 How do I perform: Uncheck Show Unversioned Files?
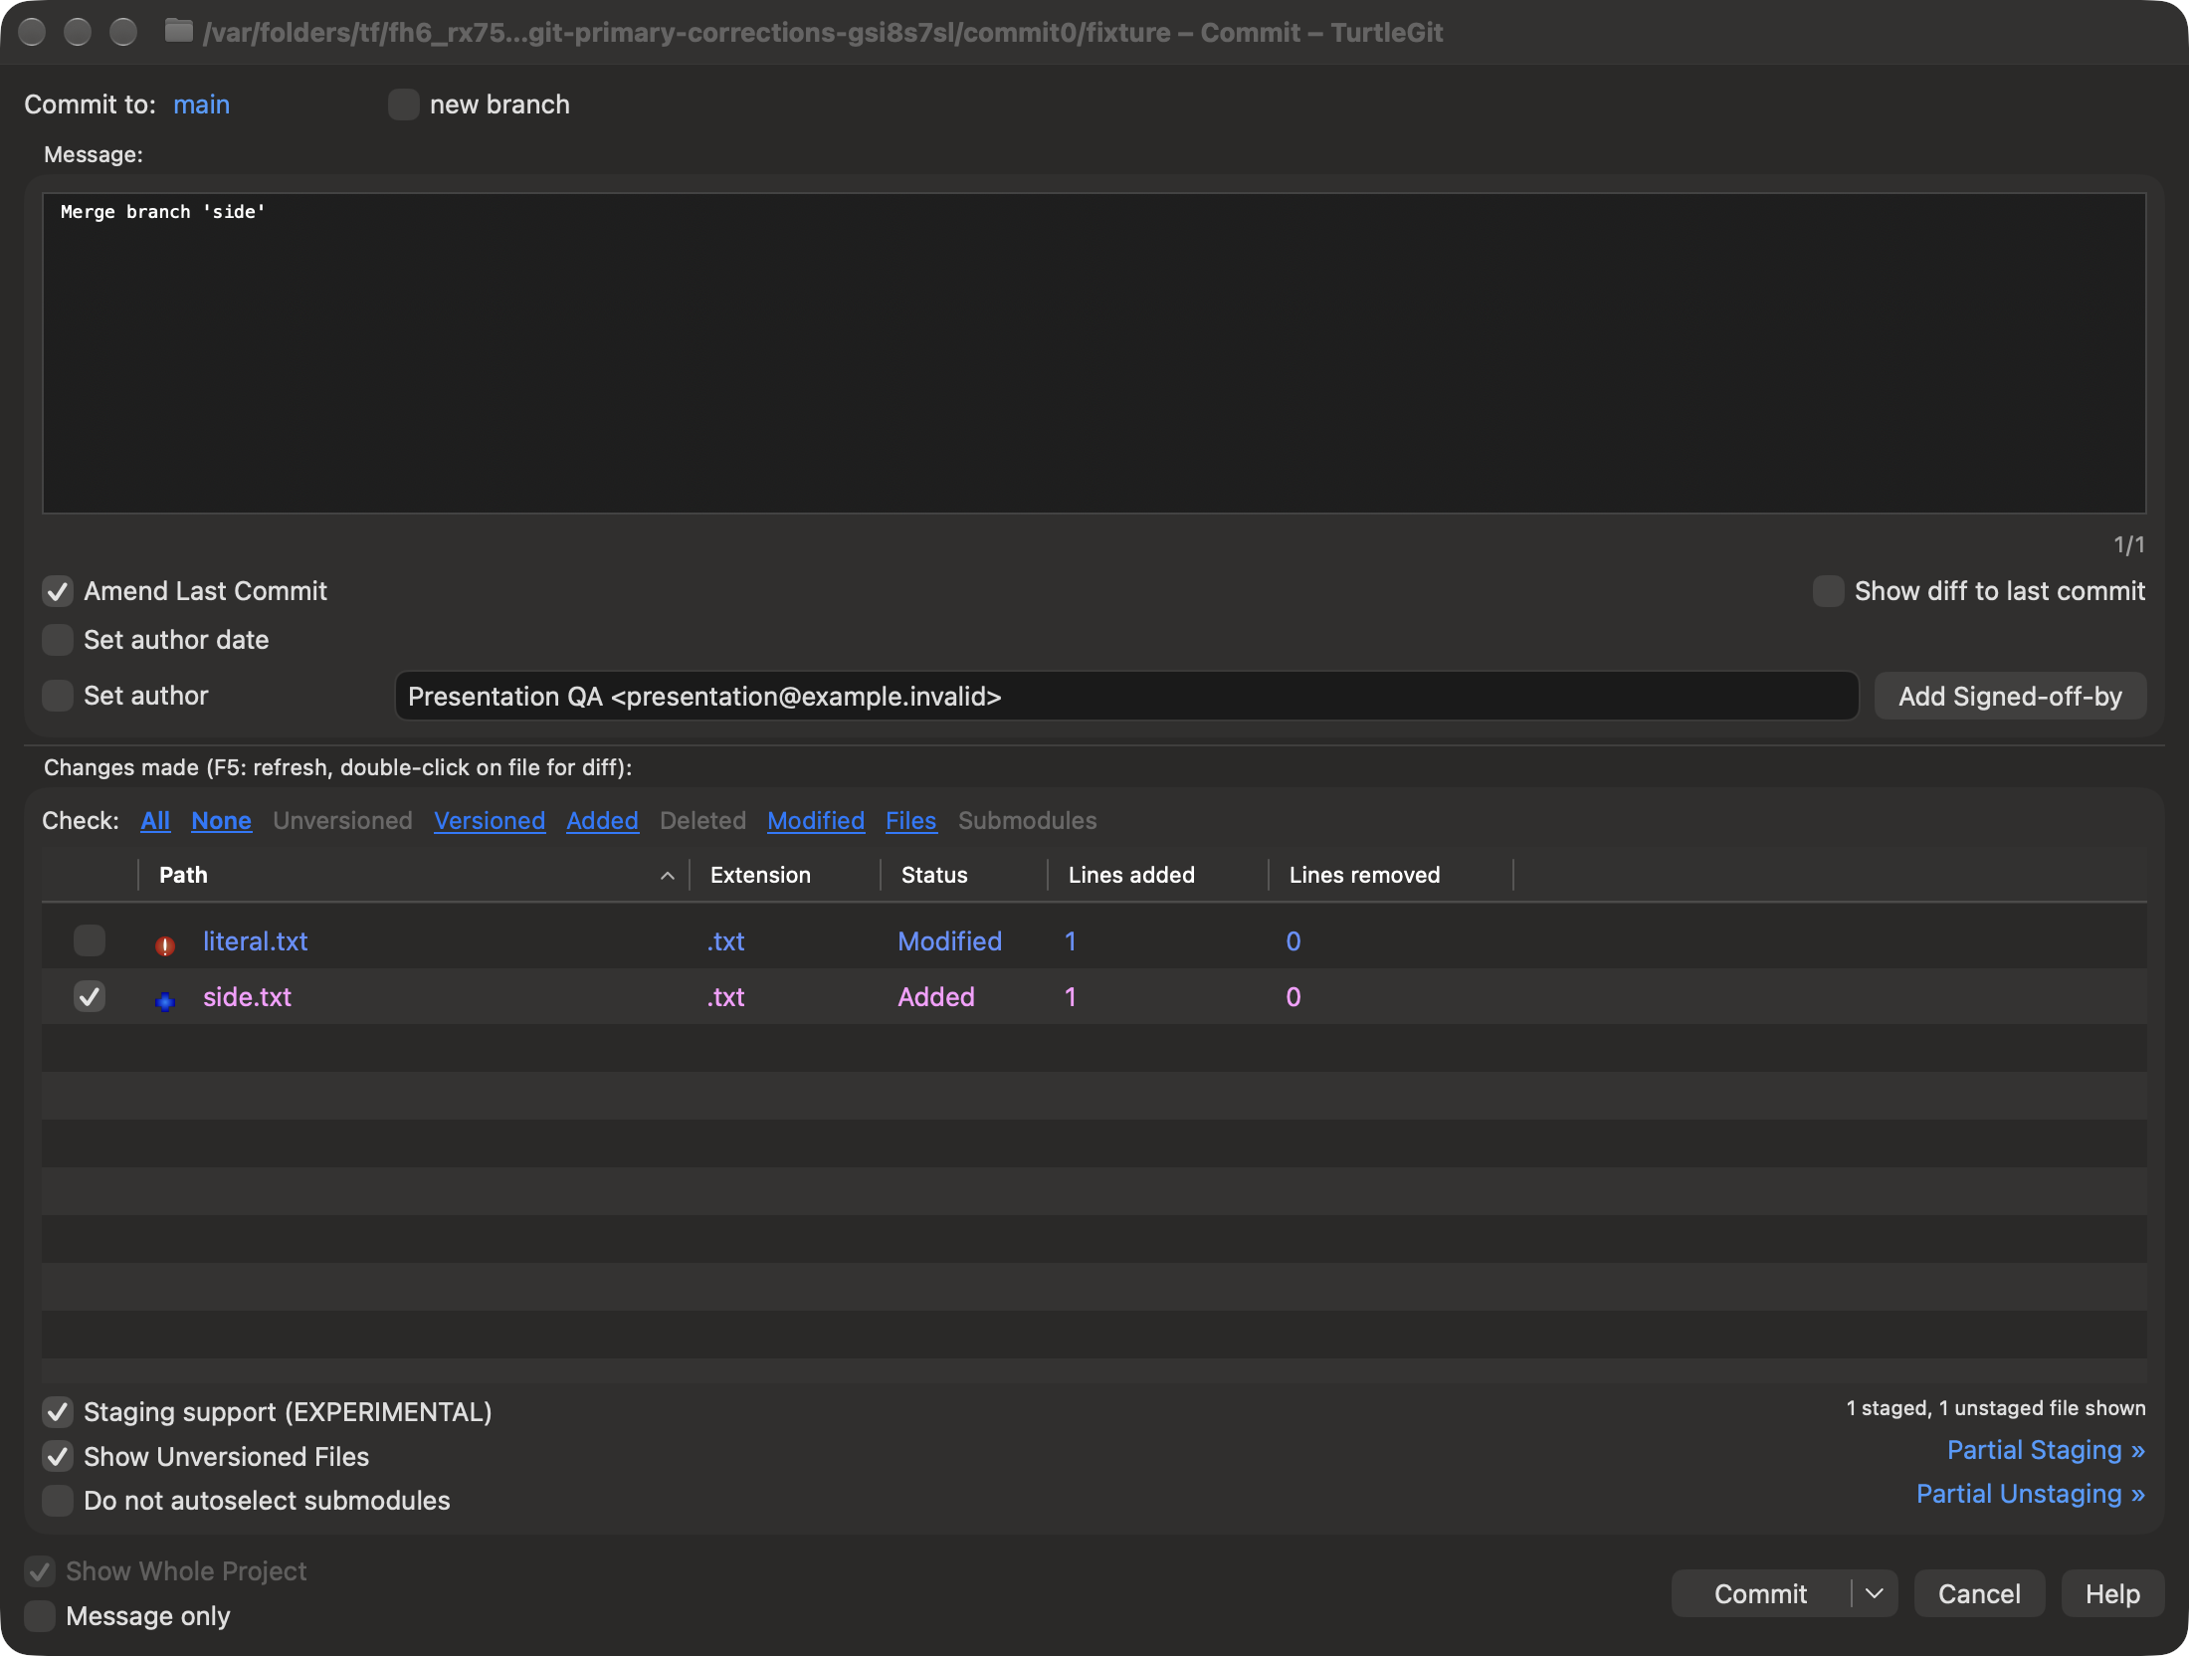58,1457
